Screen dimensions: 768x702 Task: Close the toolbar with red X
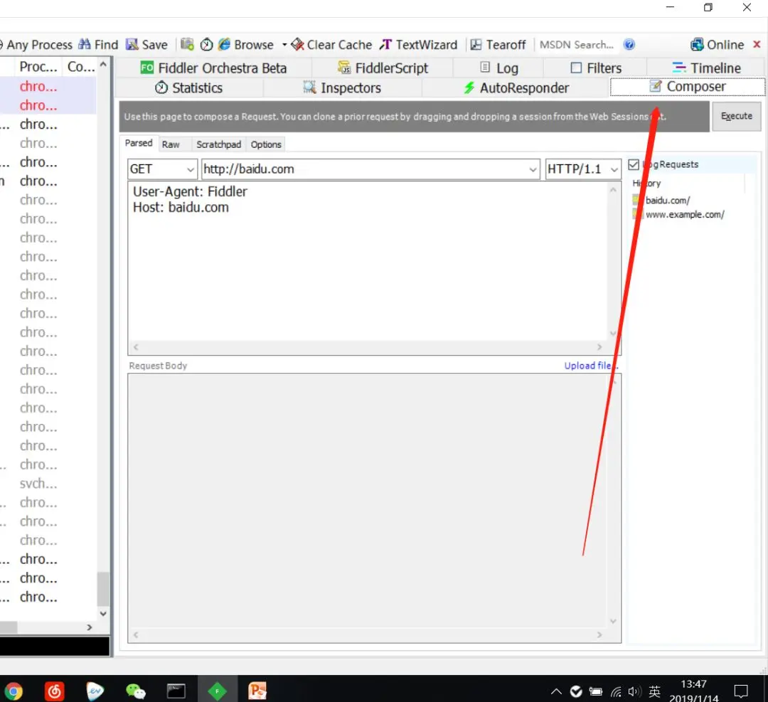click(757, 44)
